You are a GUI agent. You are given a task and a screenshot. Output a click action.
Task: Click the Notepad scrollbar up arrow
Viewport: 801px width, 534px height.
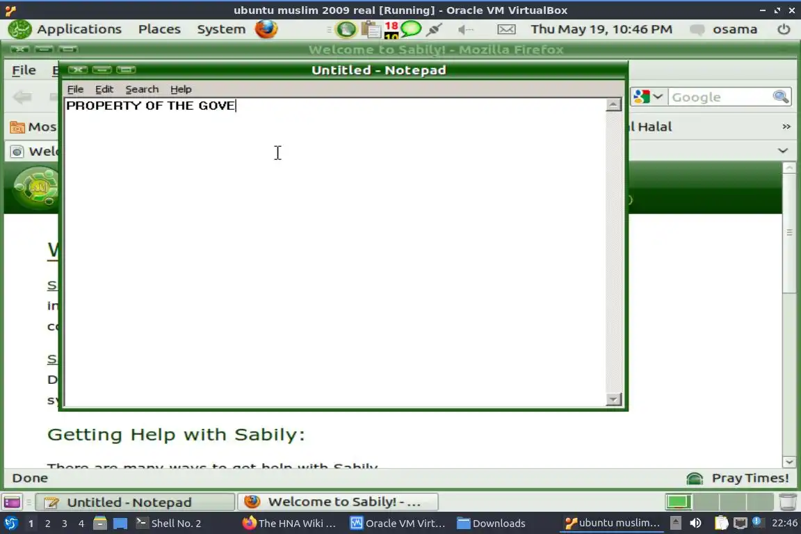pyautogui.click(x=613, y=105)
